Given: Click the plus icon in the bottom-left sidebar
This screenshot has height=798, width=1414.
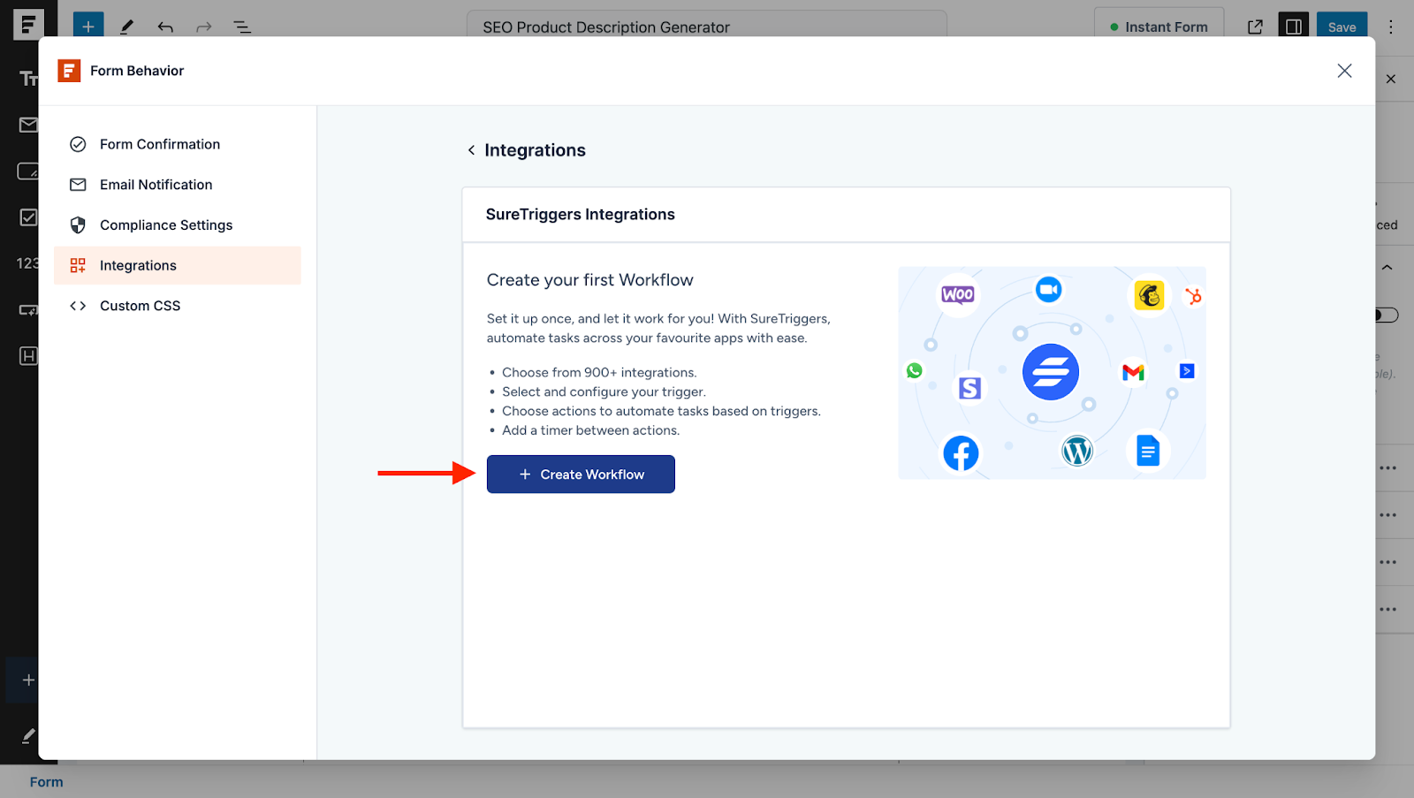Looking at the screenshot, I should pyautogui.click(x=27, y=680).
